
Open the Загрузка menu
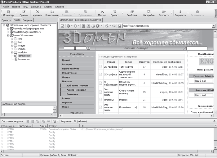click(x=36, y=7)
